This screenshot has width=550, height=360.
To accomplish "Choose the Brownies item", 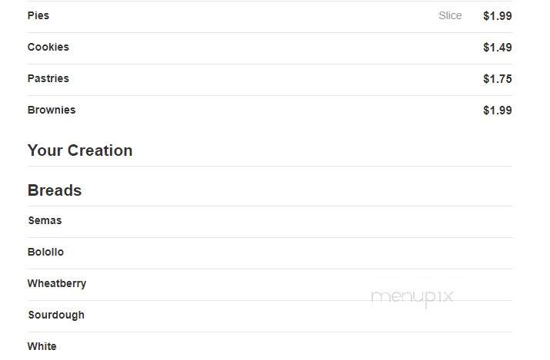I will tap(52, 110).
